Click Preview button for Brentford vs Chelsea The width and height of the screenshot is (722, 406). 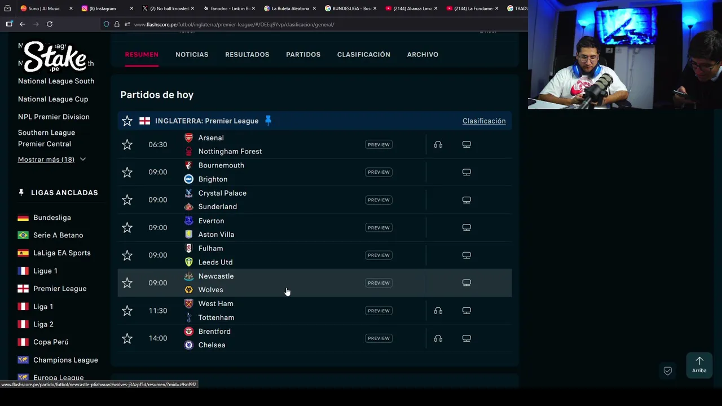pos(378,338)
